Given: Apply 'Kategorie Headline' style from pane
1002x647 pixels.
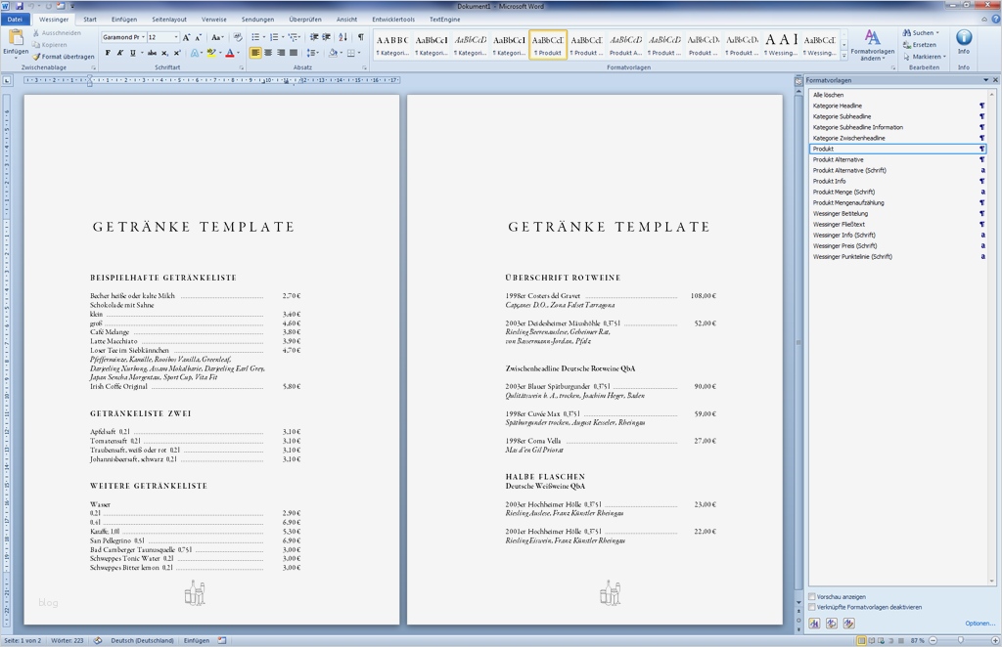Looking at the screenshot, I should point(898,106).
